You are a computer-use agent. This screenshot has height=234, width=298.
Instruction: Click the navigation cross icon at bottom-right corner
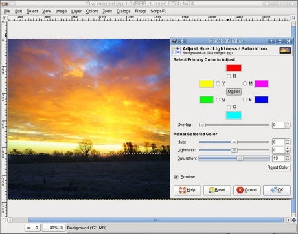tap(293, 220)
